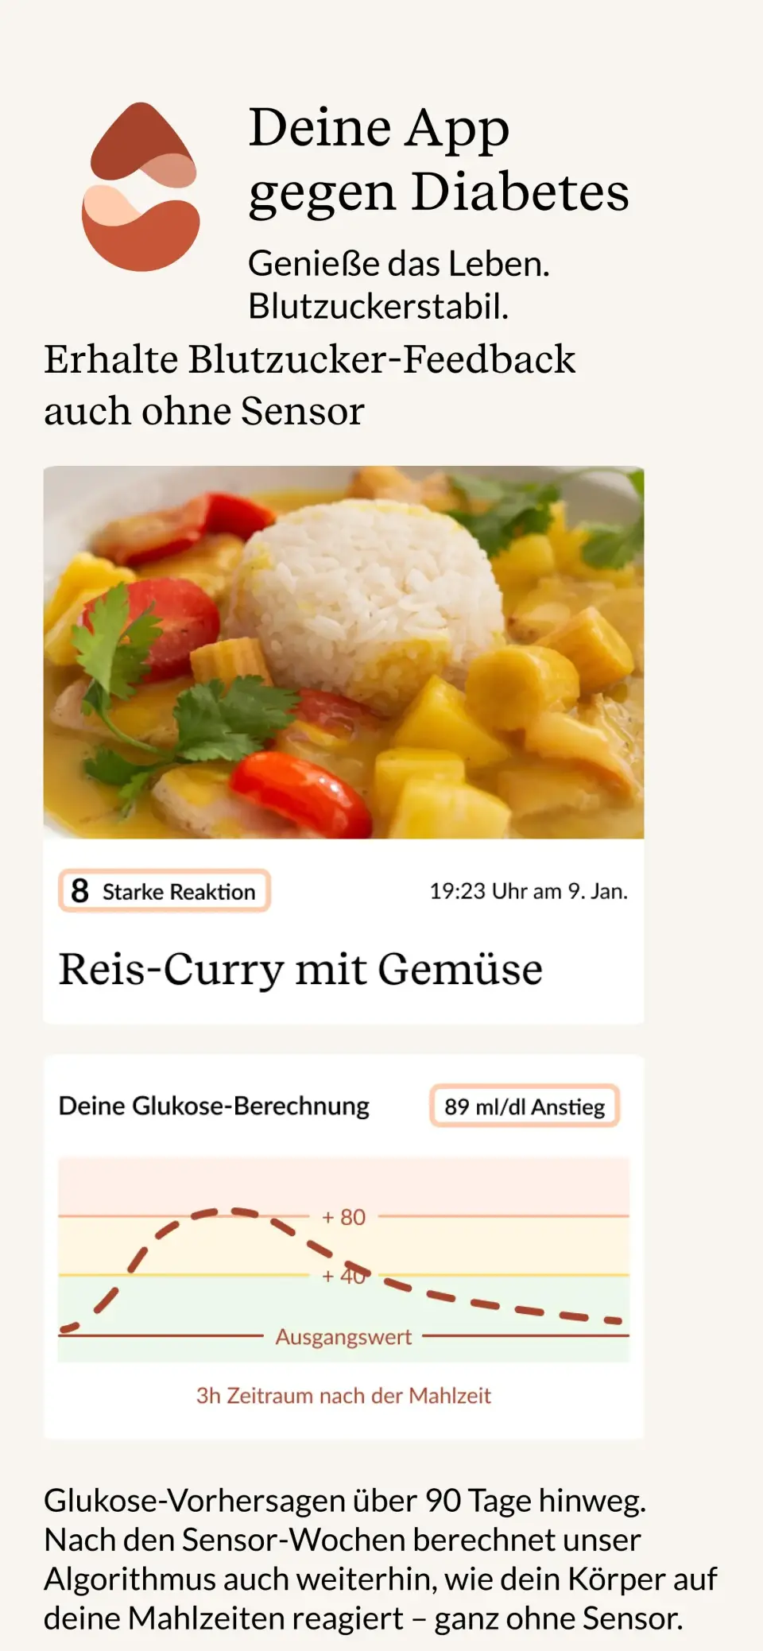Click the 'Deine Glukose-Berechnung' label

tap(214, 1106)
